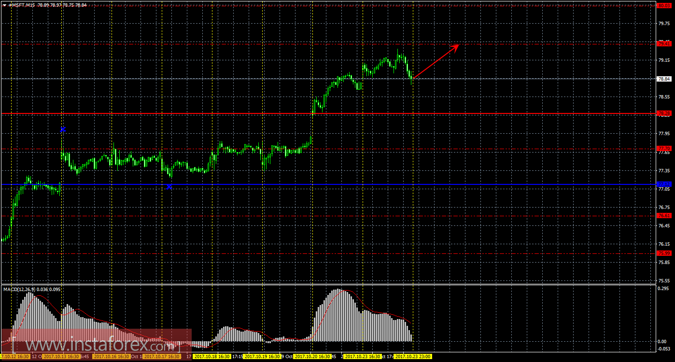Select the 2017.10.18 16:30 time marker
The width and height of the screenshot is (675, 362).
click(x=211, y=357)
